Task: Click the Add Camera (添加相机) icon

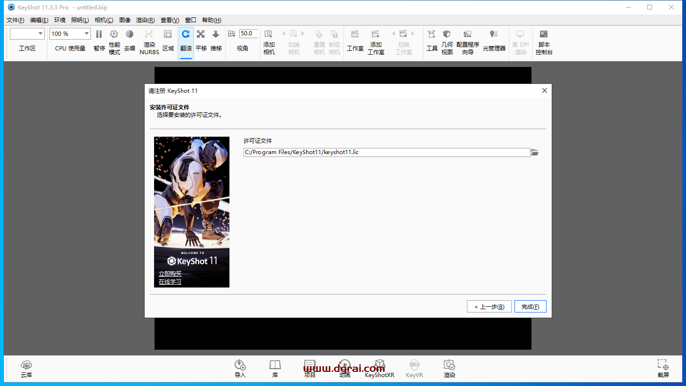Action: 269,34
